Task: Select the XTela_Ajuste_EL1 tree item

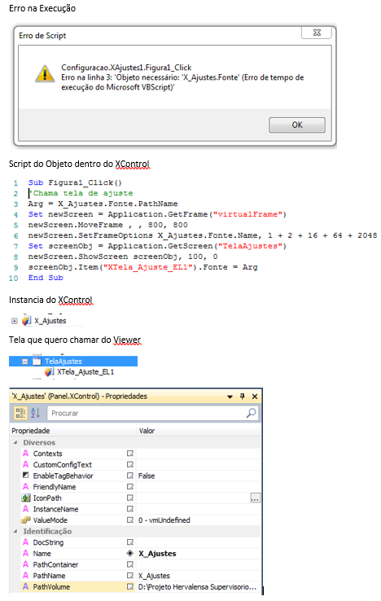Action: pos(85,371)
